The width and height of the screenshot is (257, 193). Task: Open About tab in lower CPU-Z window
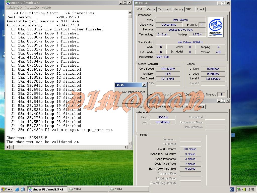(200, 107)
